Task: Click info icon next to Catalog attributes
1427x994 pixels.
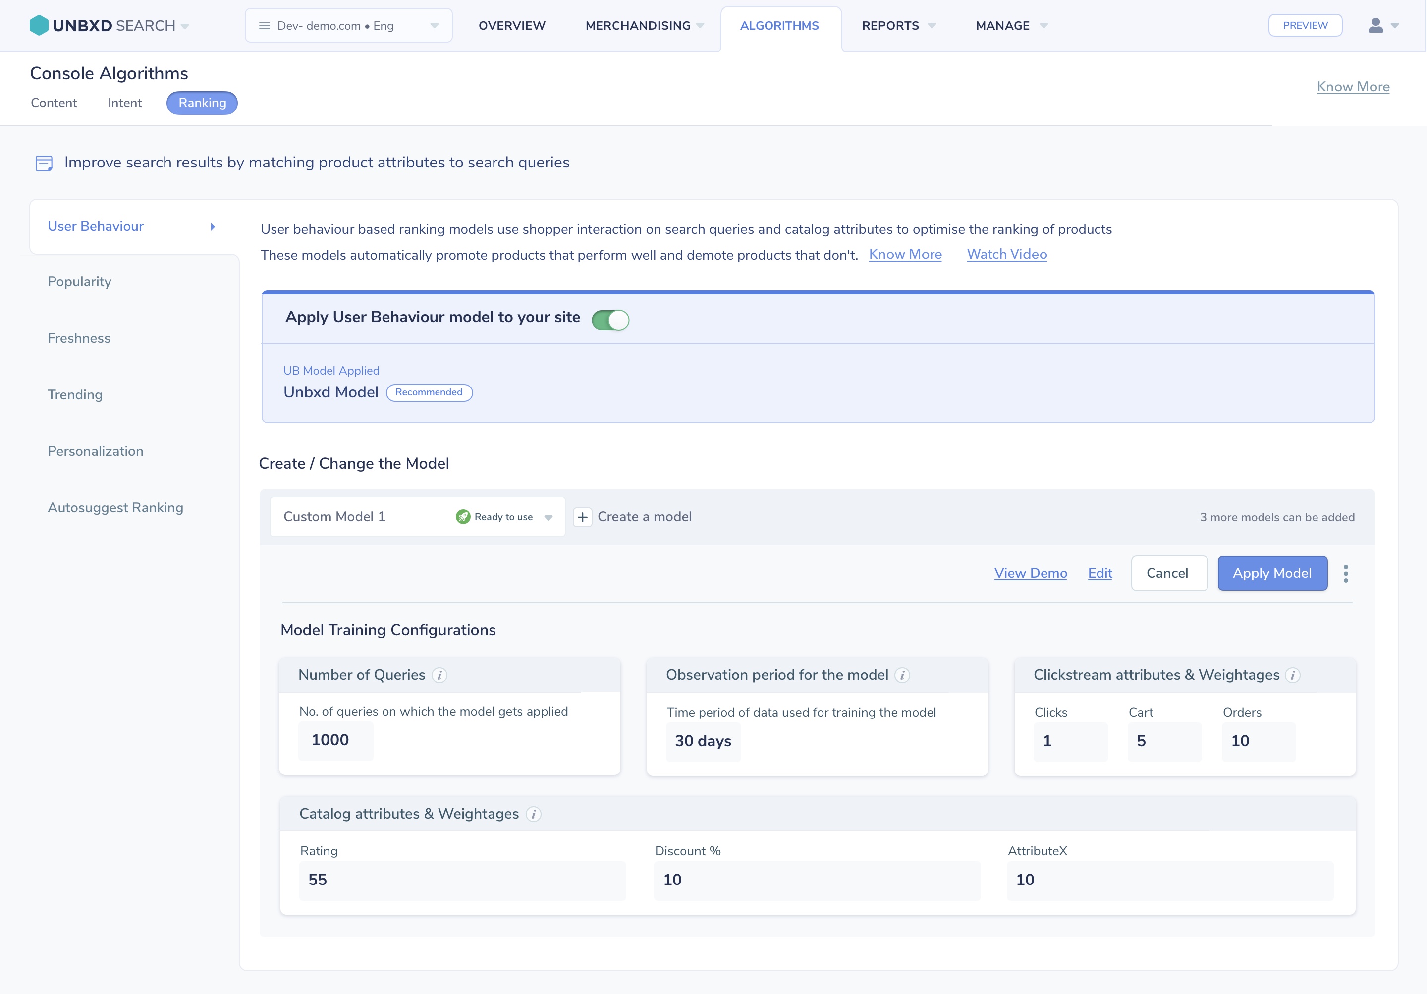Action: point(533,814)
